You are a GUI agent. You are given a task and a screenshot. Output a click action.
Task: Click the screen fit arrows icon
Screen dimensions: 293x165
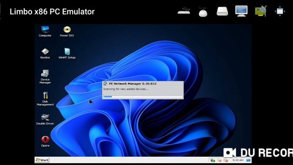(x=280, y=11)
